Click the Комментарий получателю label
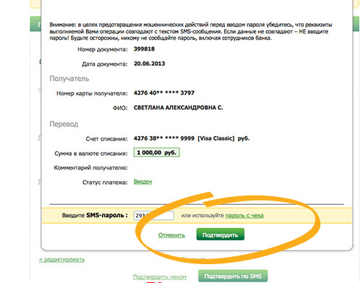Screen dimensions: 361x283 [x=91, y=168]
